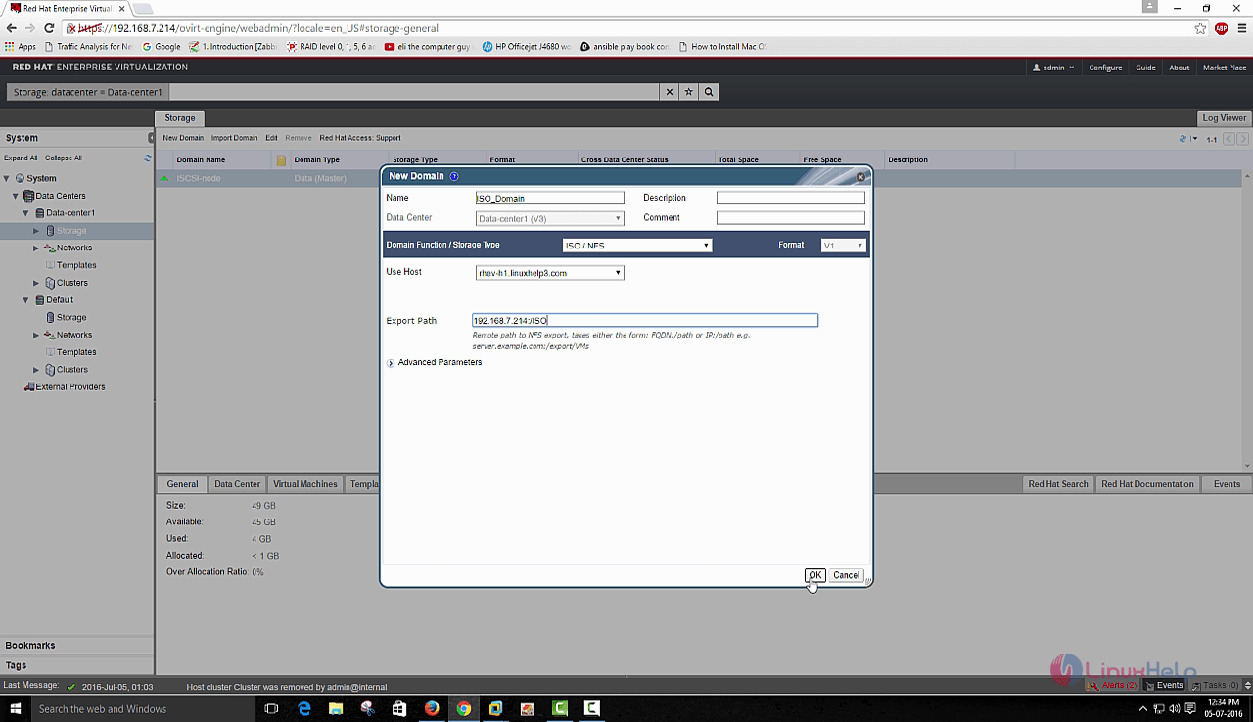Switch to Data Center sub-tab
The width and height of the screenshot is (1253, 722).
coord(238,484)
